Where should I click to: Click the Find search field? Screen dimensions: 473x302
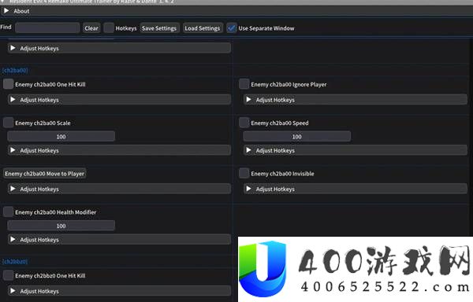[47, 28]
